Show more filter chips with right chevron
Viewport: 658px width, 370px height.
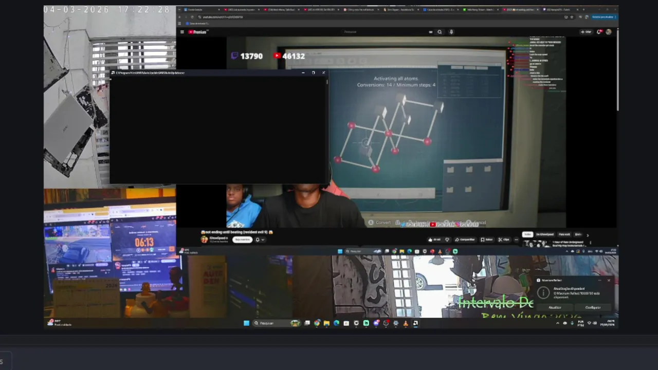tap(588, 235)
